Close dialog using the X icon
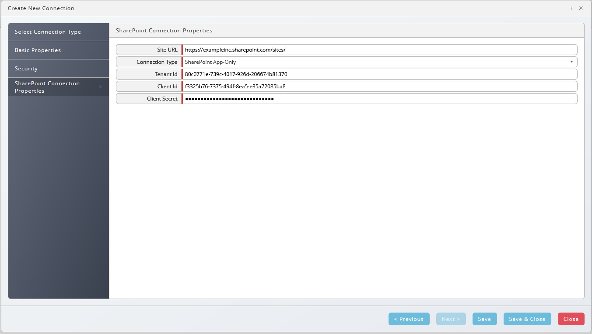Screen dimensions: 592x334 pyautogui.click(x=581, y=8)
